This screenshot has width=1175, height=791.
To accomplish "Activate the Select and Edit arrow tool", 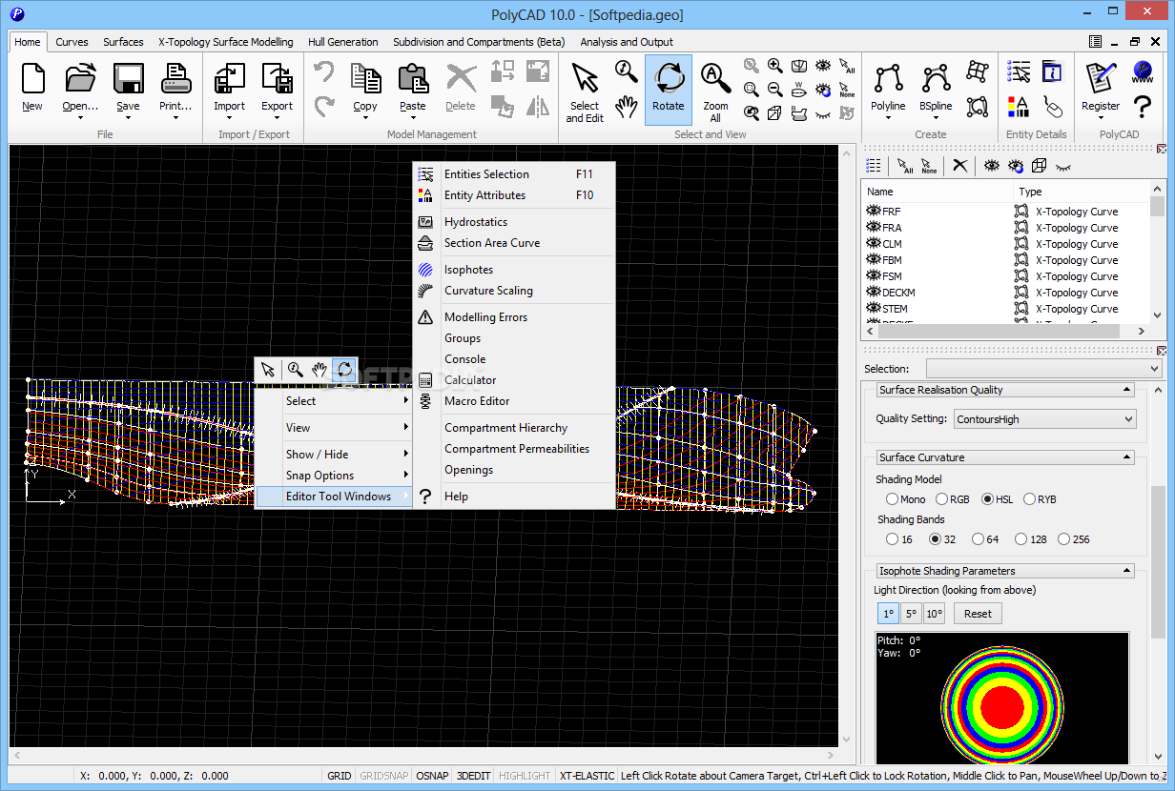I will point(585,79).
